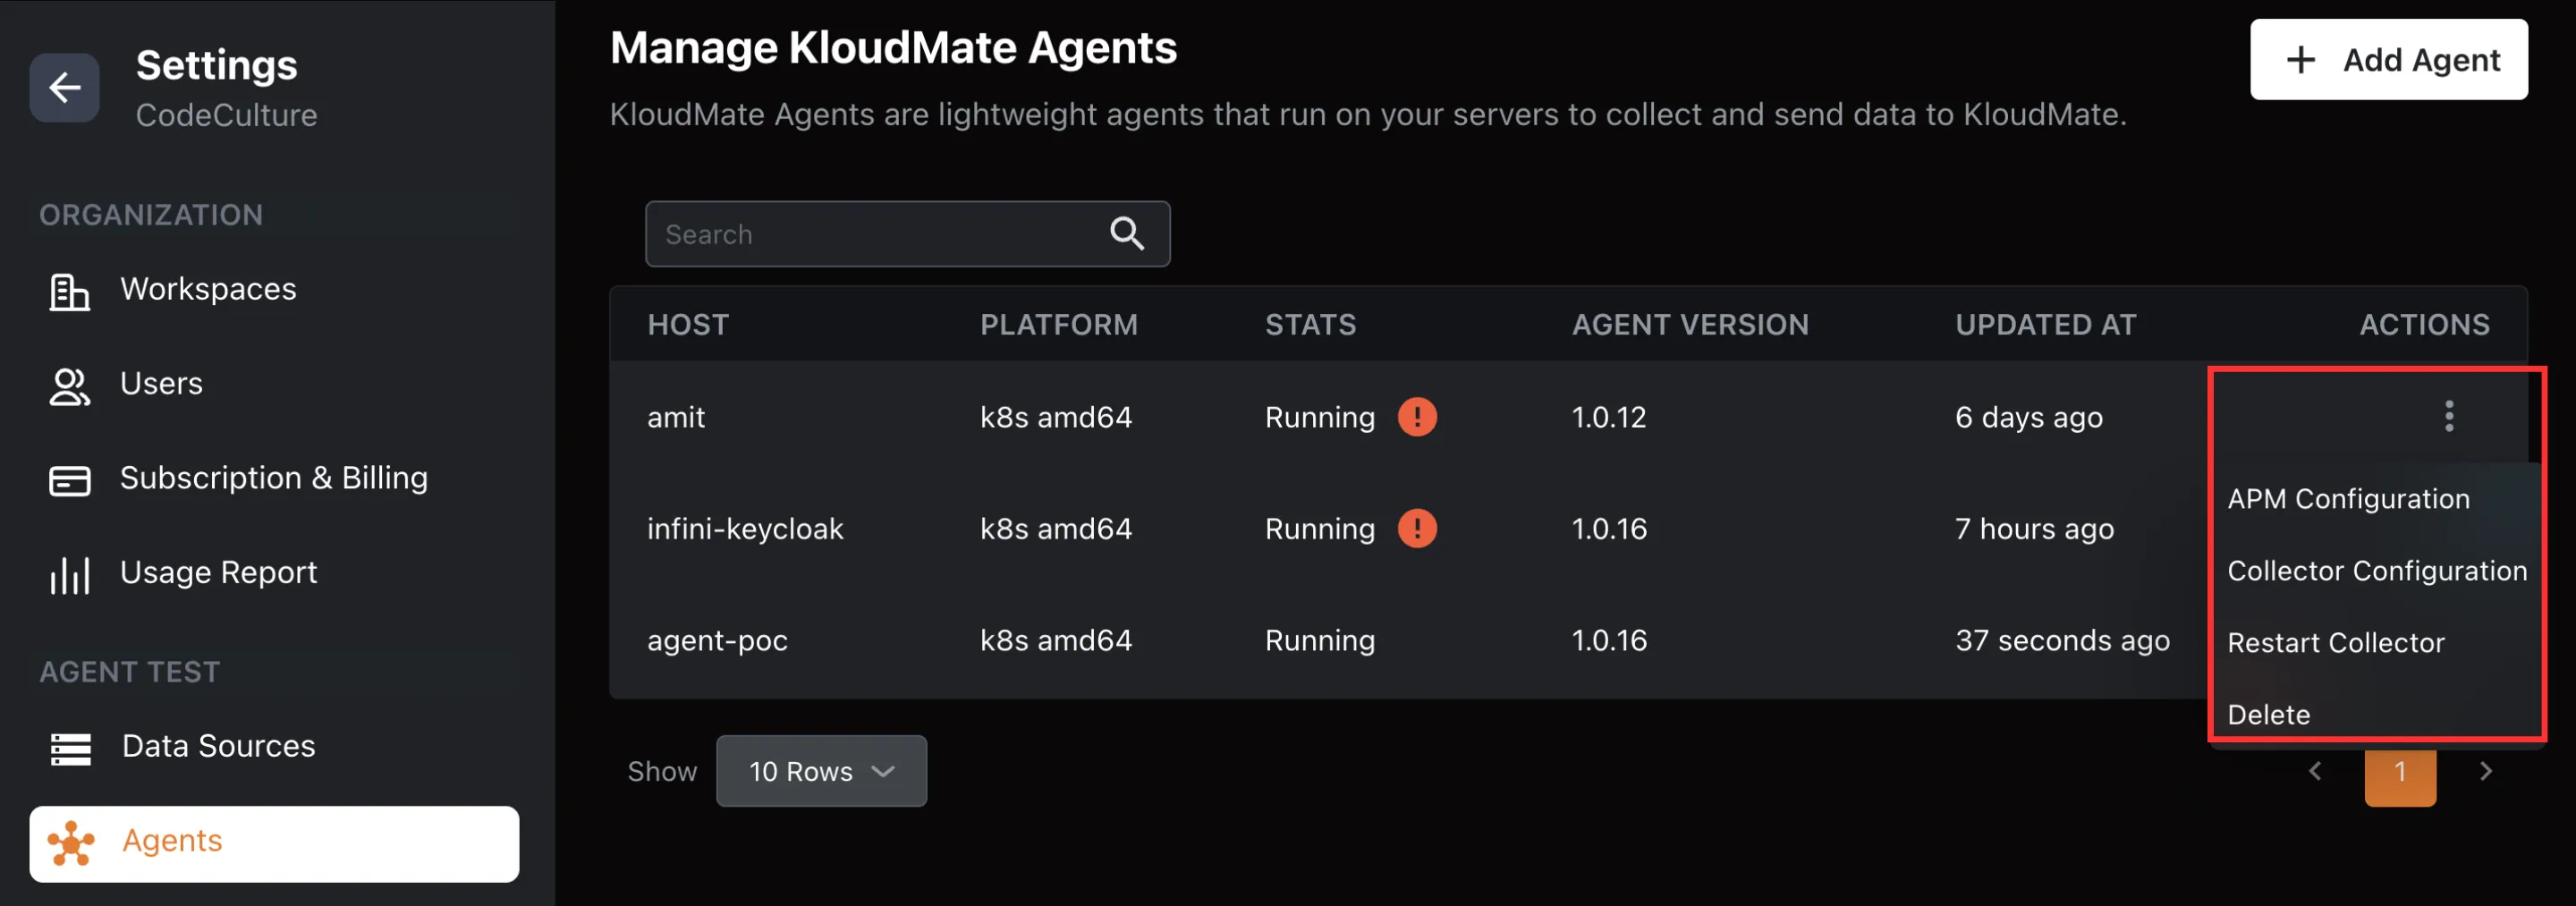Choose APM Configuration from the actions menu

pos(2348,499)
